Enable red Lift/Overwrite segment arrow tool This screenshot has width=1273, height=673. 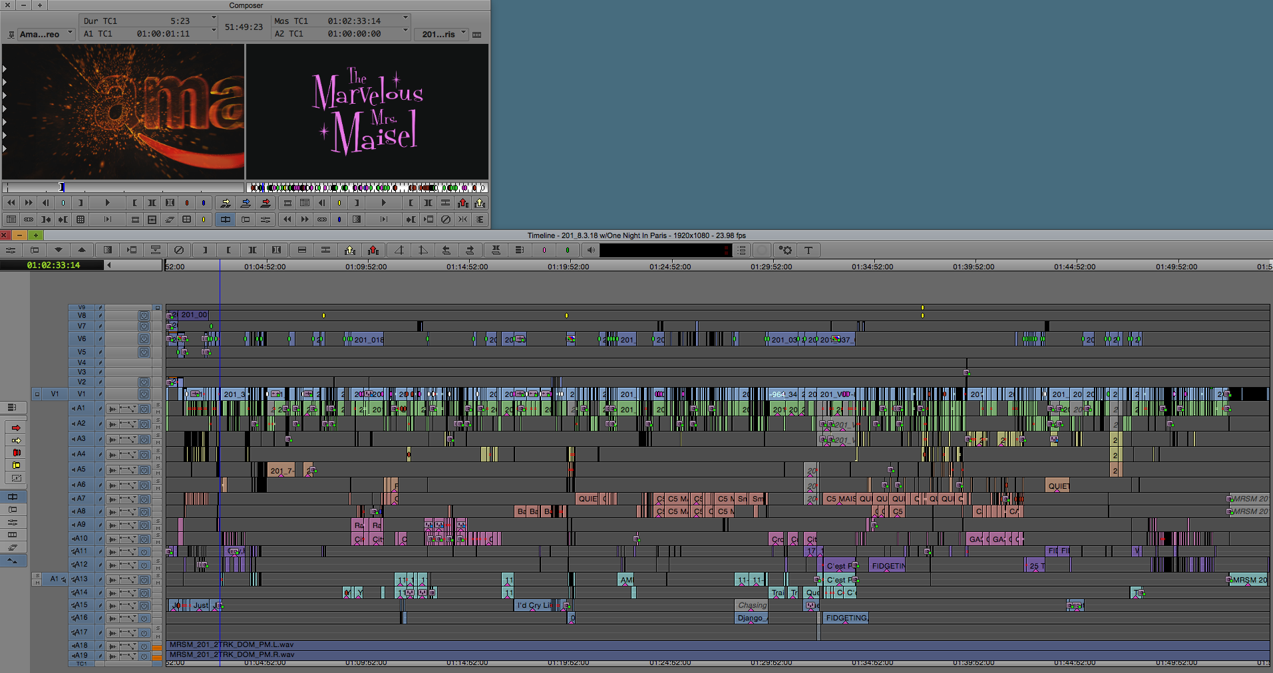[16, 428]
